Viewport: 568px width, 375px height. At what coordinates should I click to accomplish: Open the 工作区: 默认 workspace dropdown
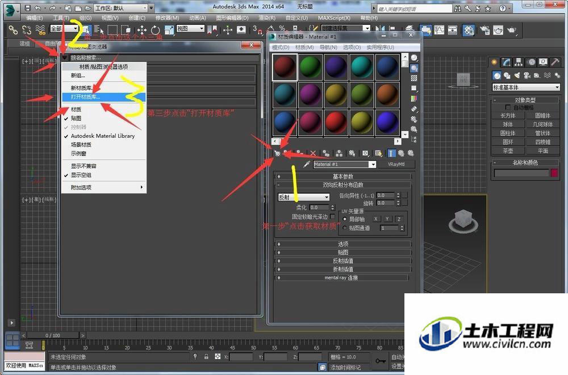(x=120, y=7)
